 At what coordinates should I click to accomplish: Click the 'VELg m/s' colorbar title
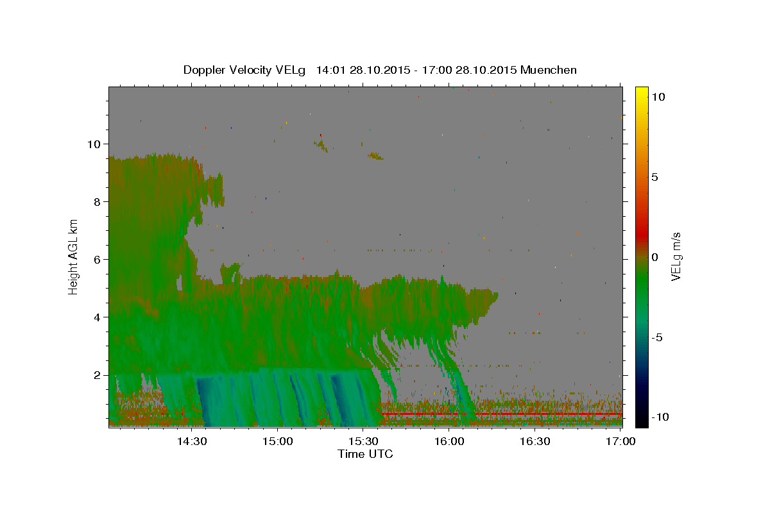coord(676,257)
